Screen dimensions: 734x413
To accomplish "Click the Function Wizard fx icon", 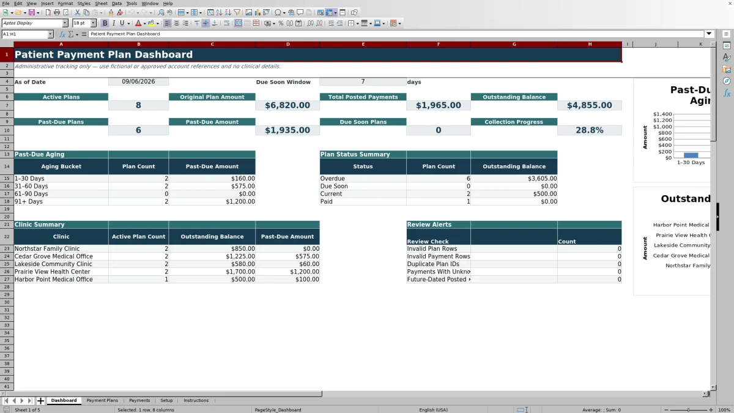I will 62,34.
